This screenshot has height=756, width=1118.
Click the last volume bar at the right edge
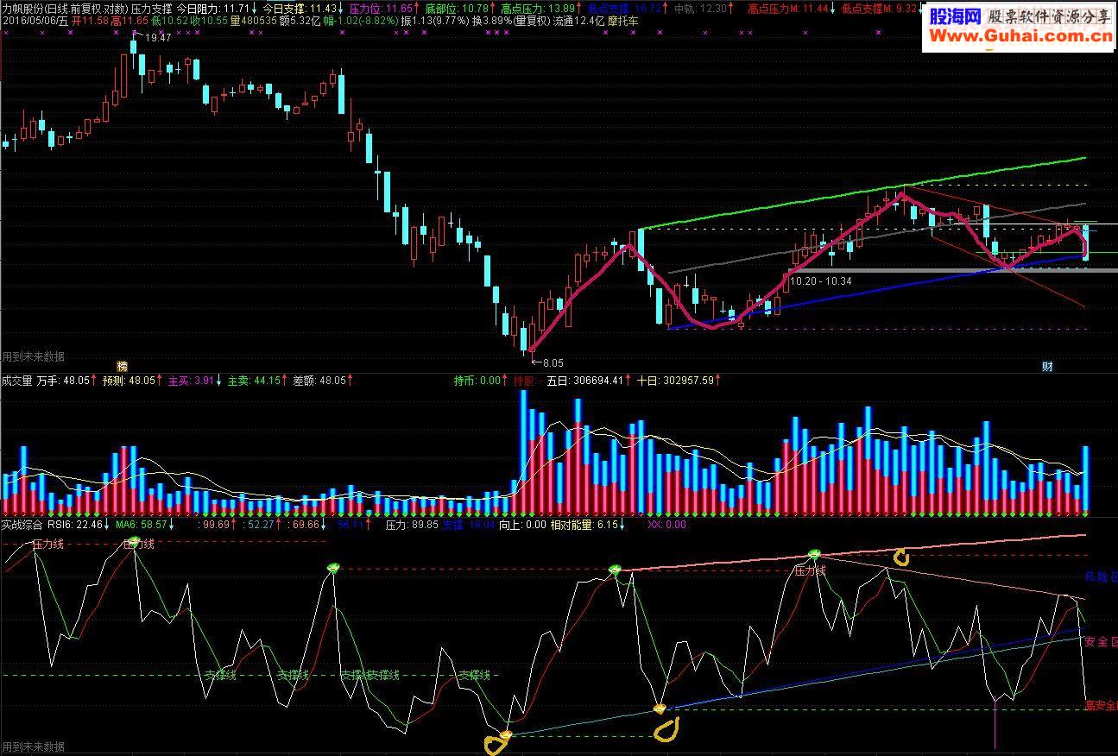1086,479
